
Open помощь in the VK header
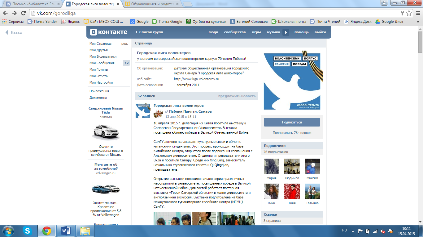301,32
